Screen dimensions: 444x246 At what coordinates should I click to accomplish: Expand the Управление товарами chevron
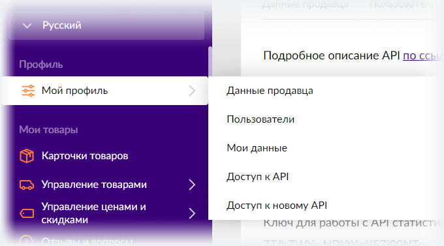pyautogui.click(x=192, y=185)
